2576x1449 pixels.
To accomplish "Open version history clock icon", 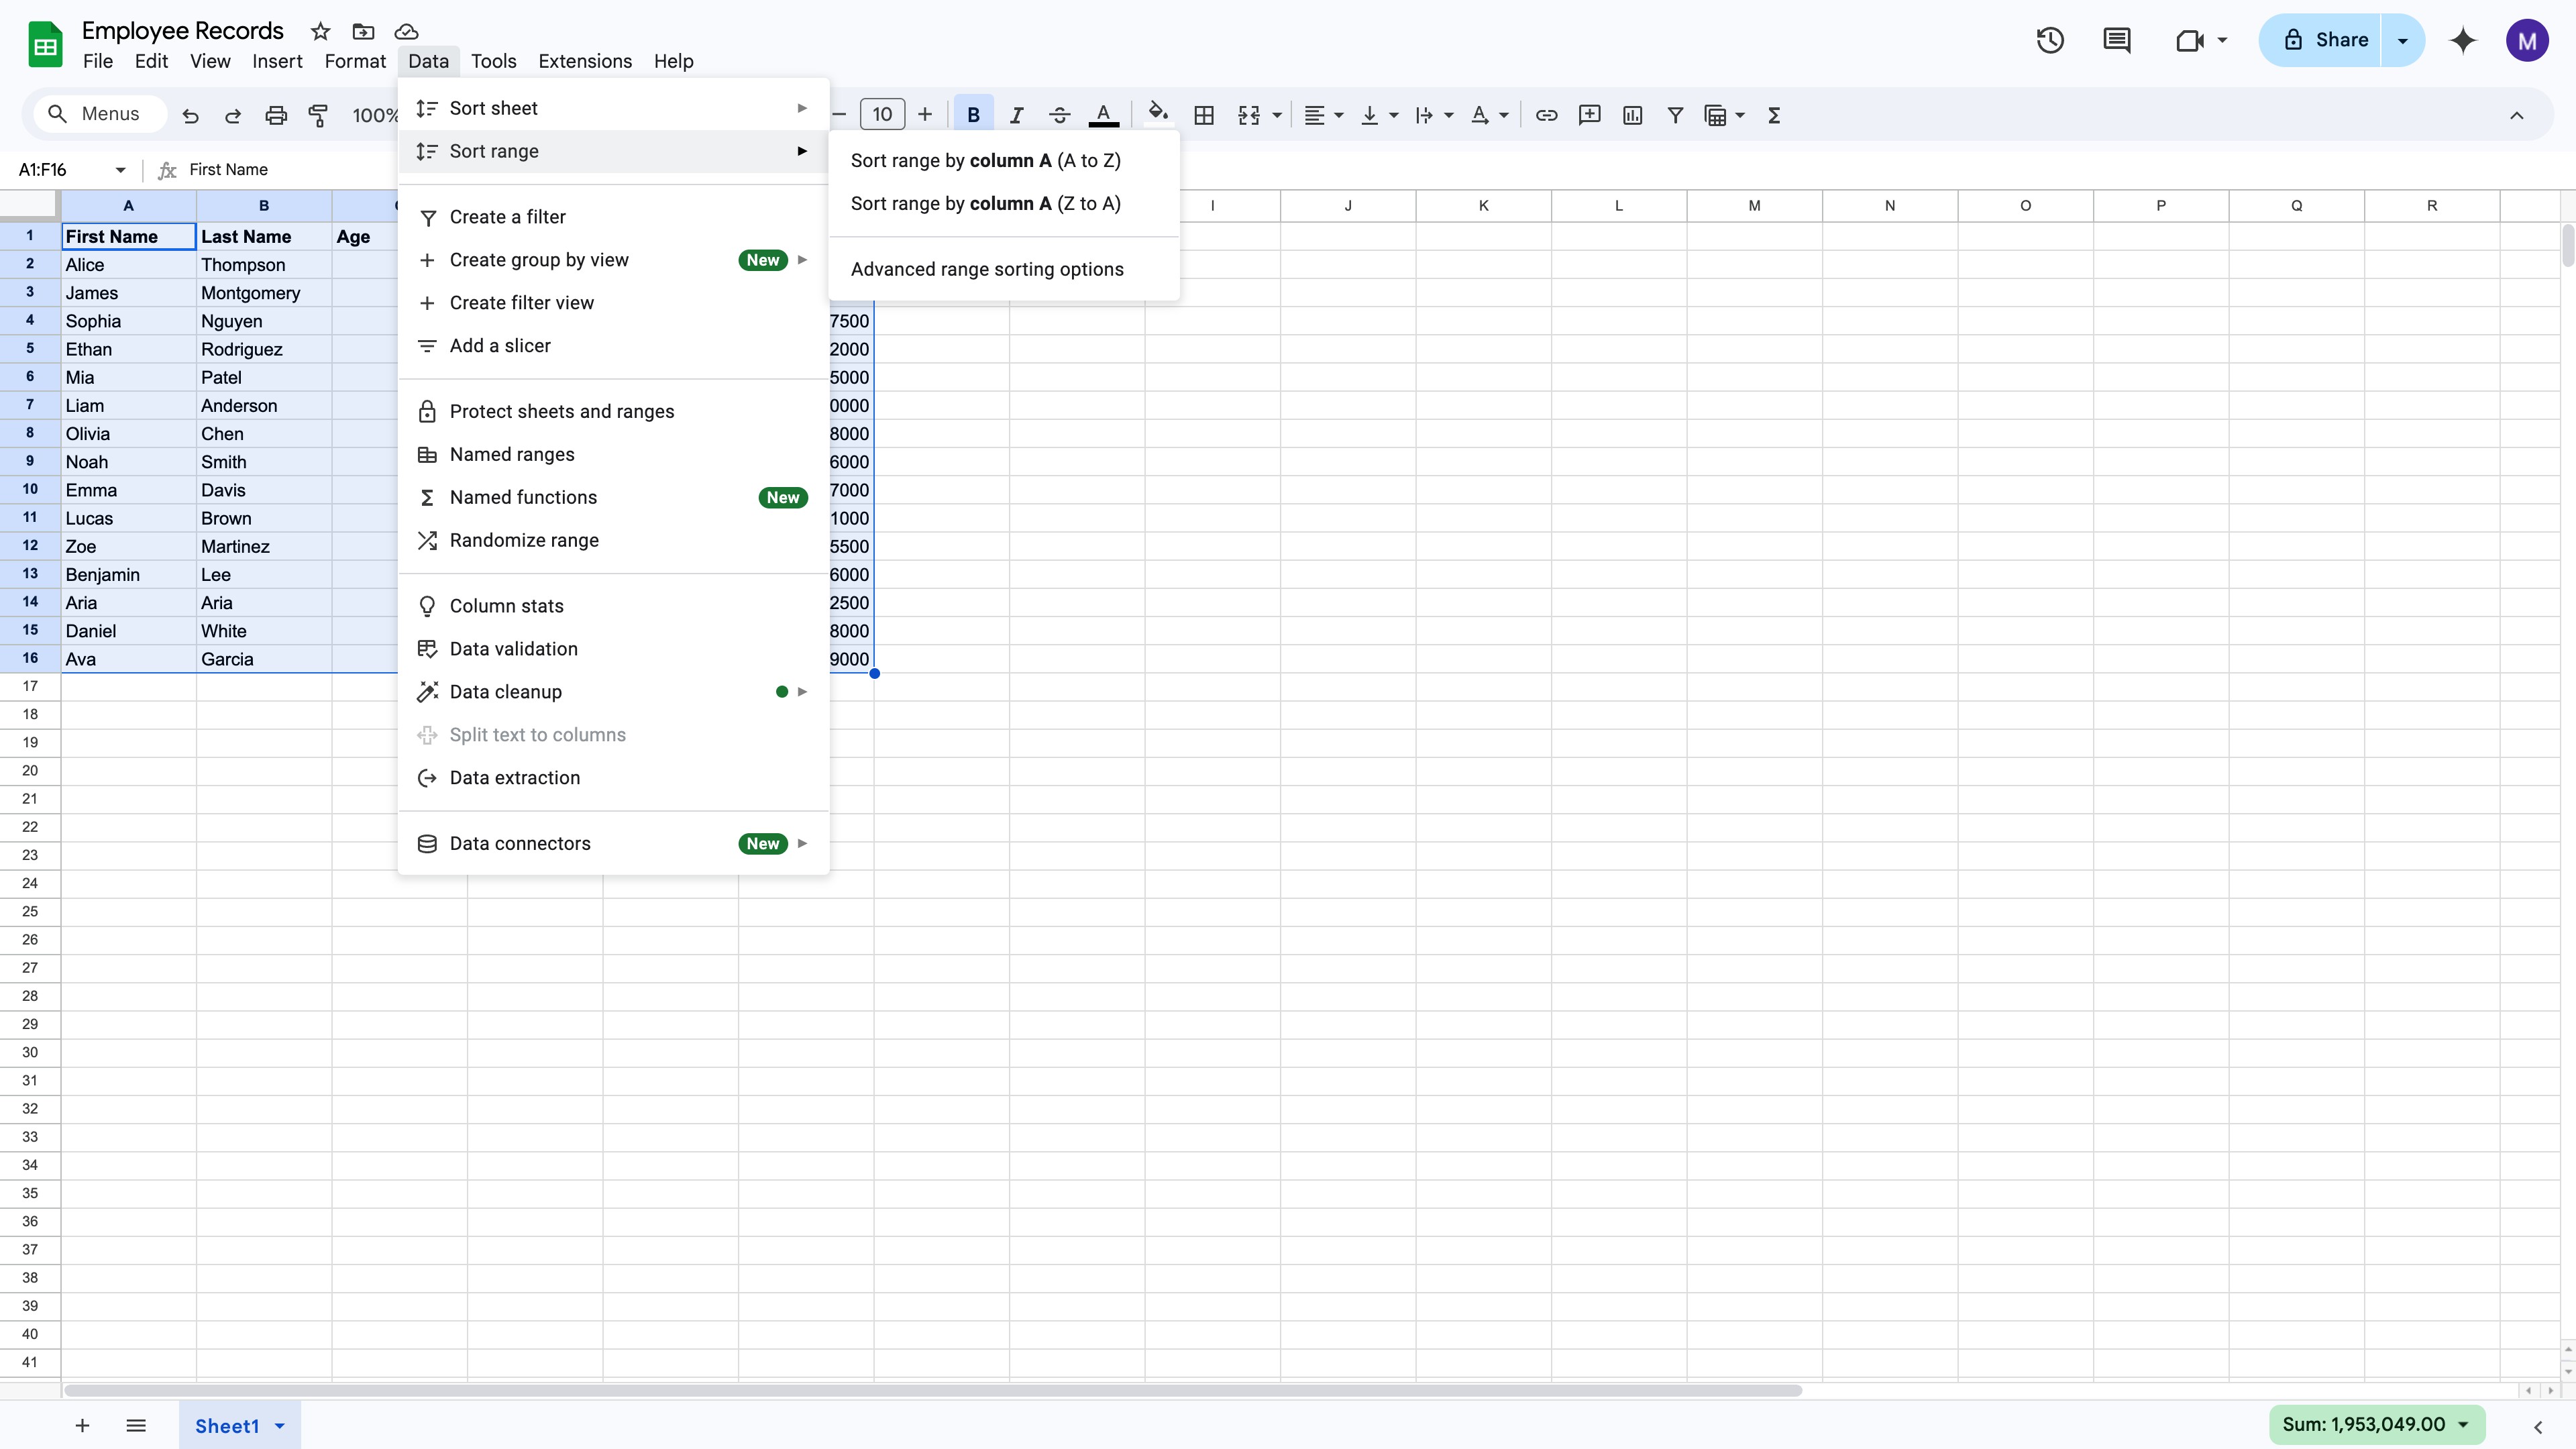I will click(x=2050, y=40).
